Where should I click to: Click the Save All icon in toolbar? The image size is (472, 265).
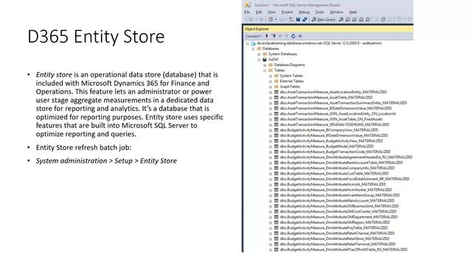click(305, 20)
